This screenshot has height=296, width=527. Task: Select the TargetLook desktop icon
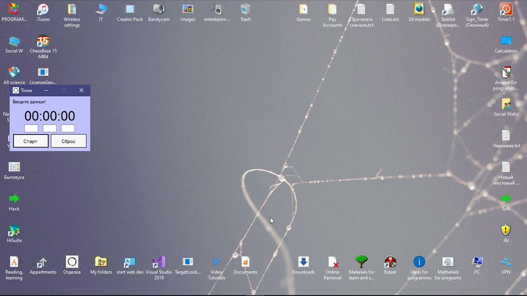[x=188, y=262]
